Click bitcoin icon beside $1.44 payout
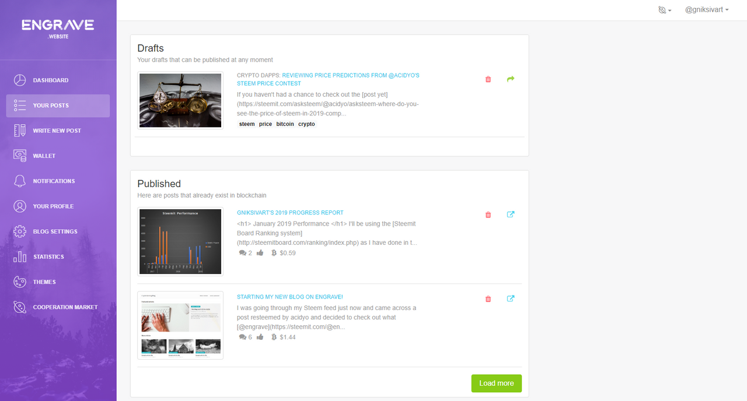 [x=274, y=337]
